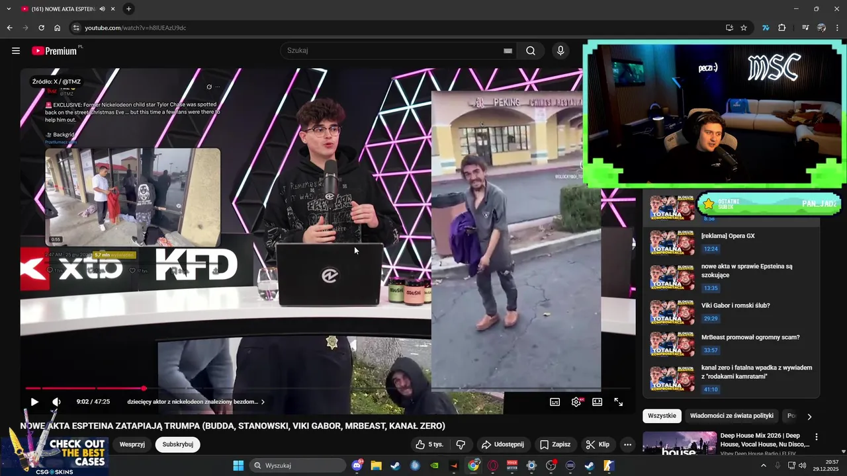Select the 'Wiadomości ze świata polityki' chip

point(731,416)
